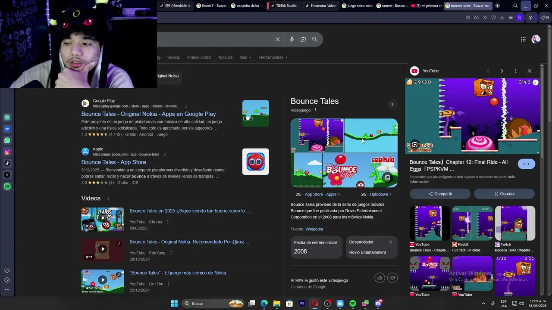Open the Windows Start menu

pyautogui.click(x=174, y=304)
